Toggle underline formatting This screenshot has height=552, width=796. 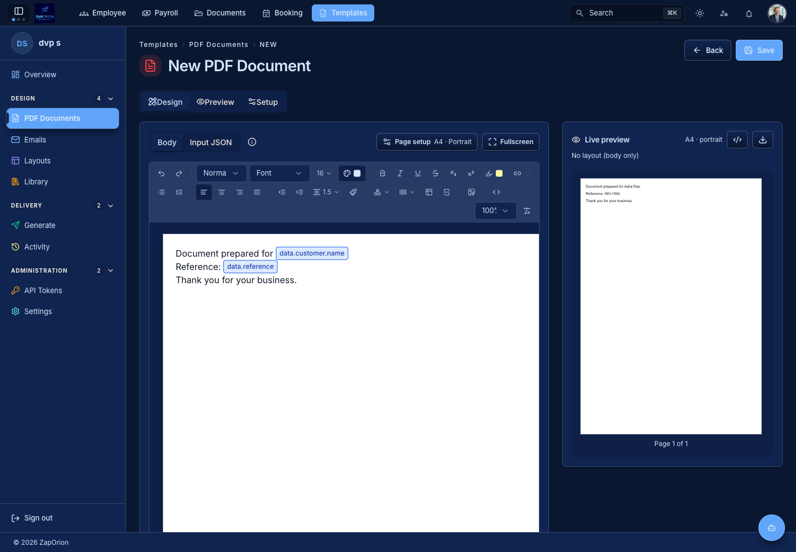[418, 173]
